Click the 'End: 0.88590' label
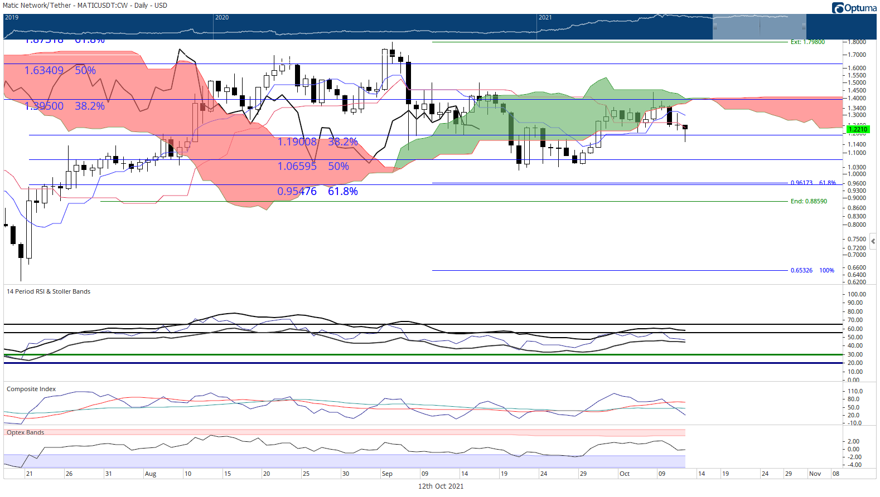 [809, 201]
